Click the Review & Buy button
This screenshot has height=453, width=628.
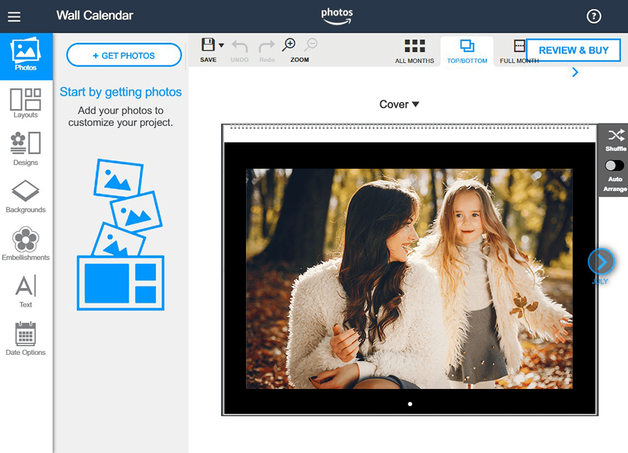[573, 50]
